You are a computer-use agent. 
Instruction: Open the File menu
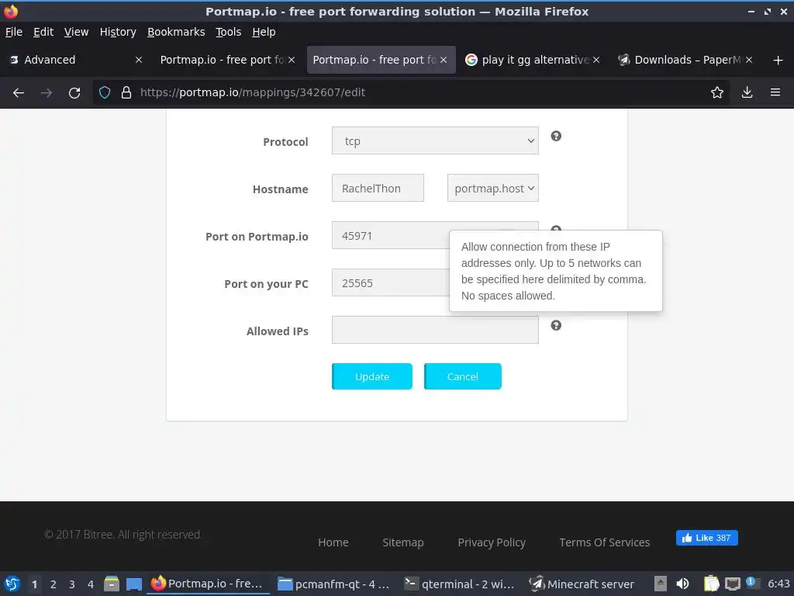coord(14,32)
